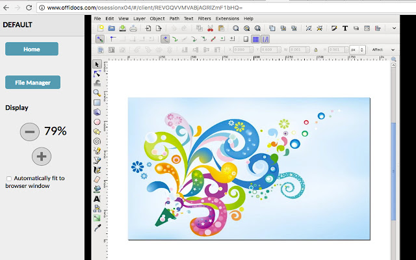Image resolution: width=416 pixels, height=260 pixels.
Task: Zoom to fit drawing icon
Action: (x=247, y=28)
